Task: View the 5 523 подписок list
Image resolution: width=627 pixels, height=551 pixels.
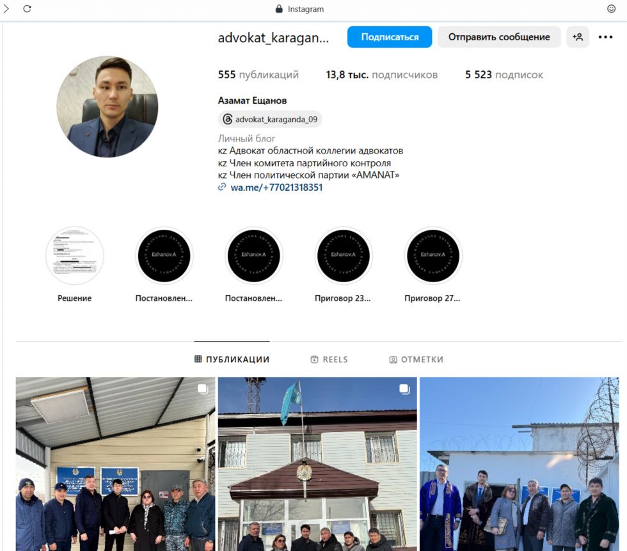Action: [504, 75]
